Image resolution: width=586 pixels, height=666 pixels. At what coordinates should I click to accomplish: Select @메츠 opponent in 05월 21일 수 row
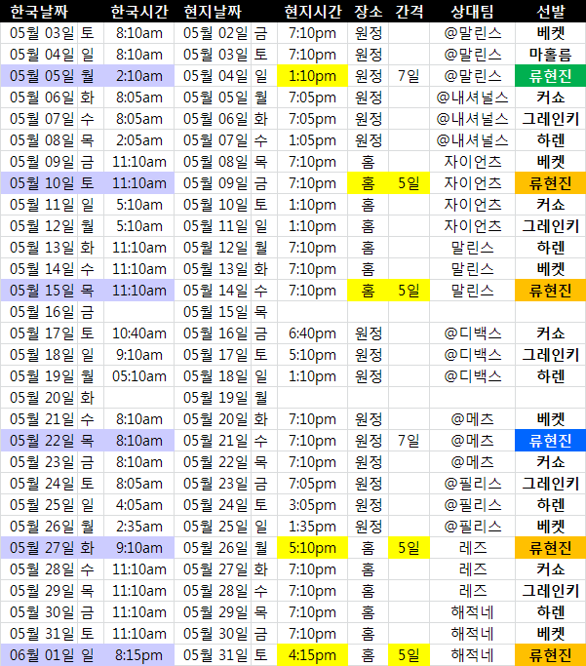click(472, 419)
